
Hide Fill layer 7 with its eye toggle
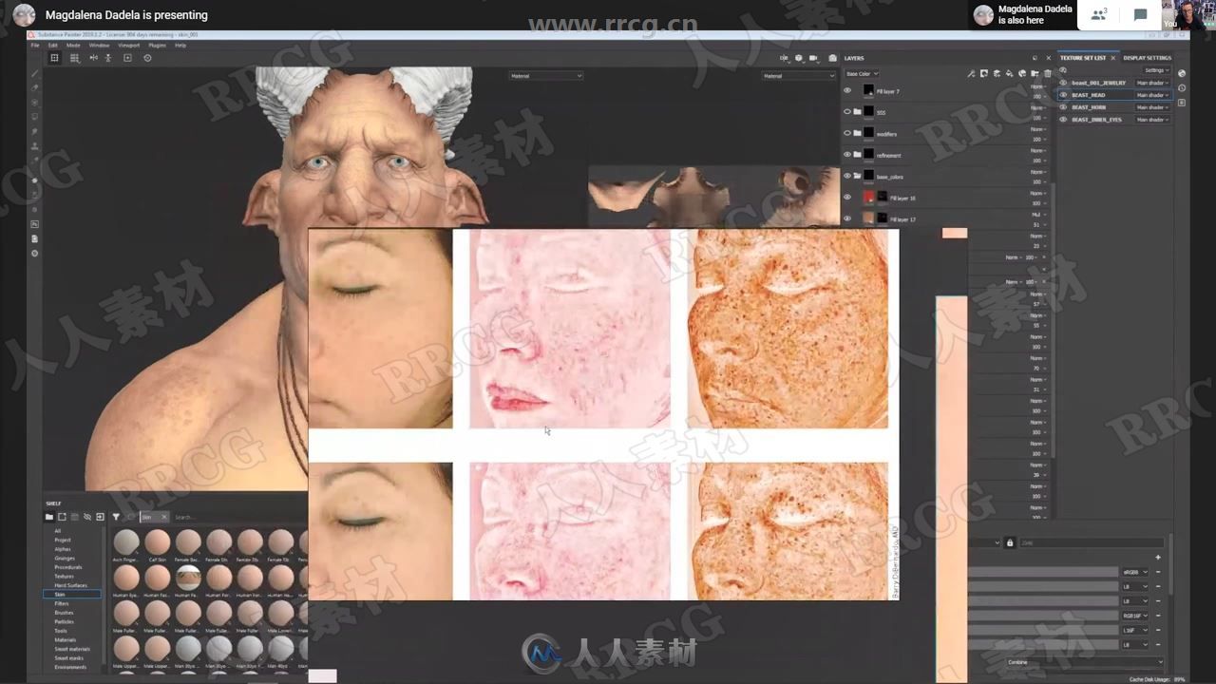(x=848, y=90)
